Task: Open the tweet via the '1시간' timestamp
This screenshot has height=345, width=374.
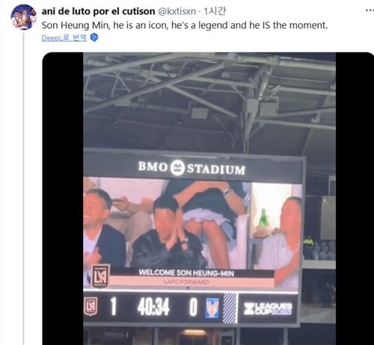Action: pyautogui.click(x=215, y=11)
